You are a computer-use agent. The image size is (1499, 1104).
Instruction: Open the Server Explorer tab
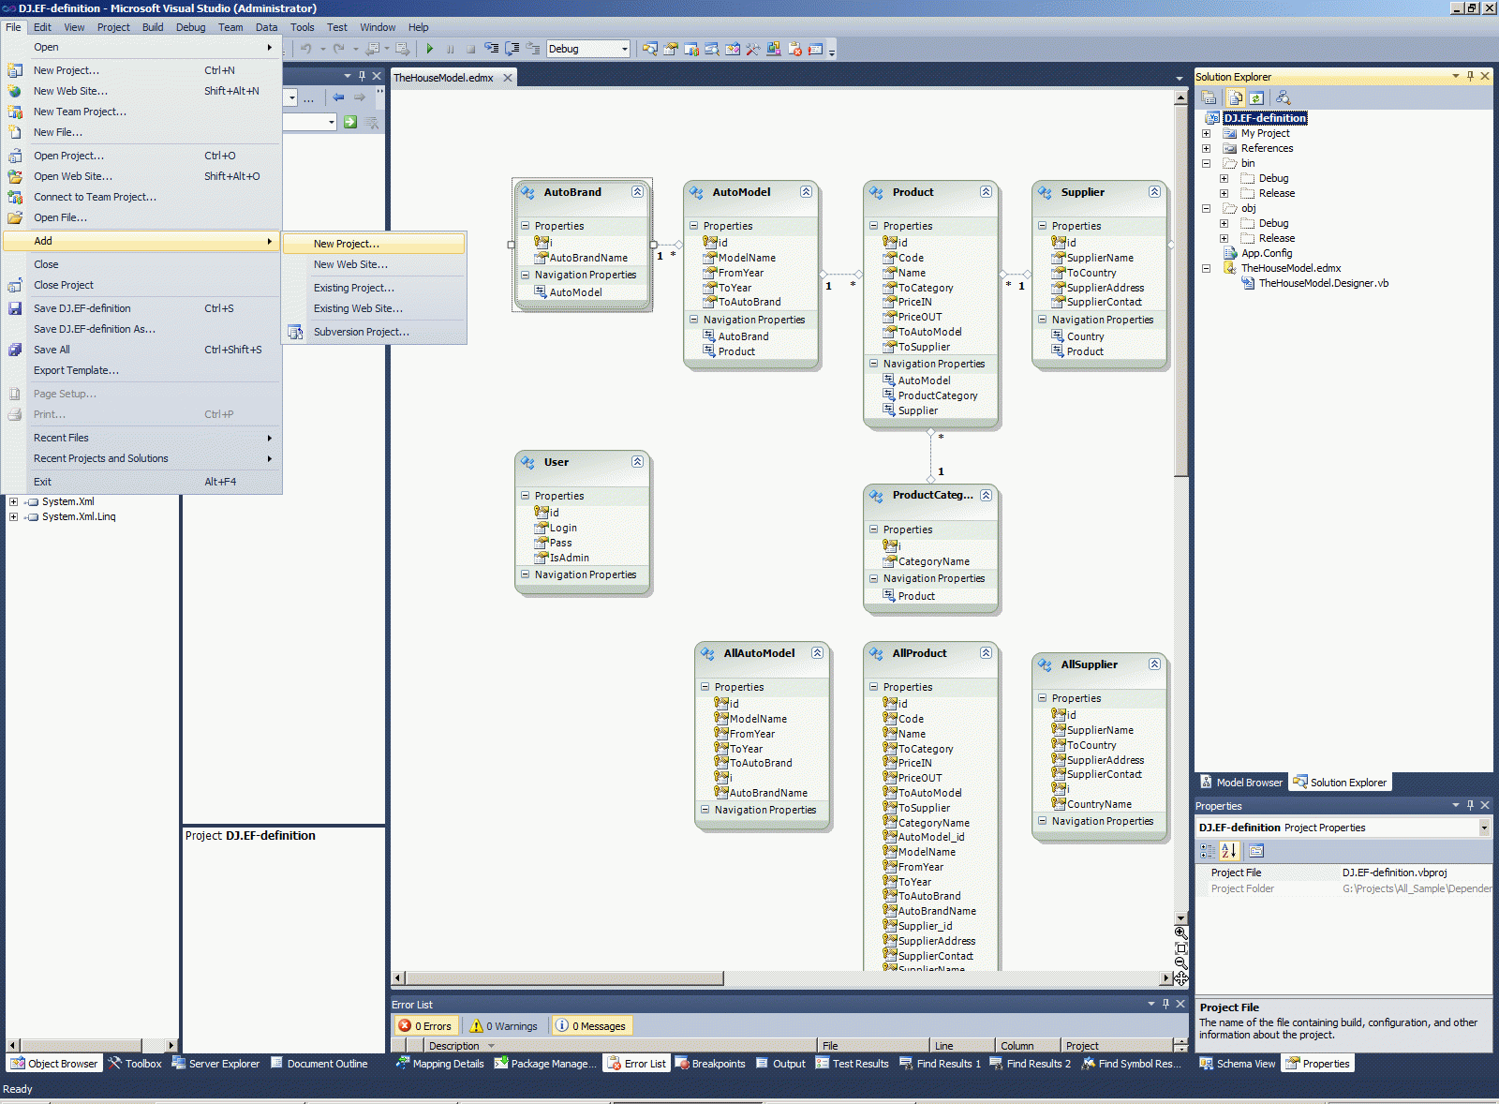coord(215,1064)
